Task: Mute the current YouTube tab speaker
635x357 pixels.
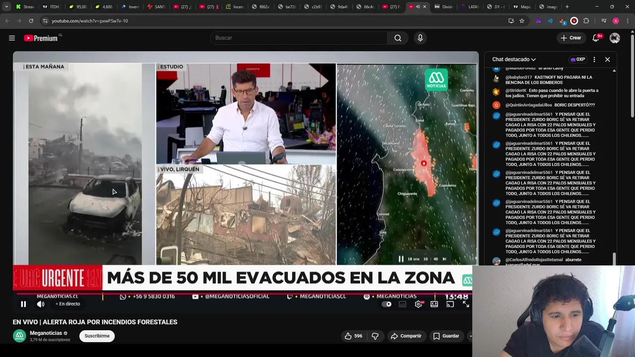Action: (418, 7)
